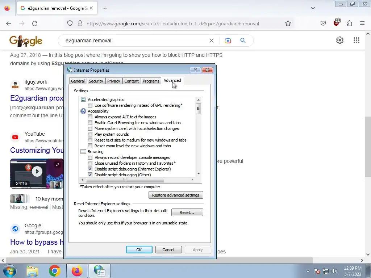Open the Pocket save icon

pyautogui.click(x=323, y=24)
